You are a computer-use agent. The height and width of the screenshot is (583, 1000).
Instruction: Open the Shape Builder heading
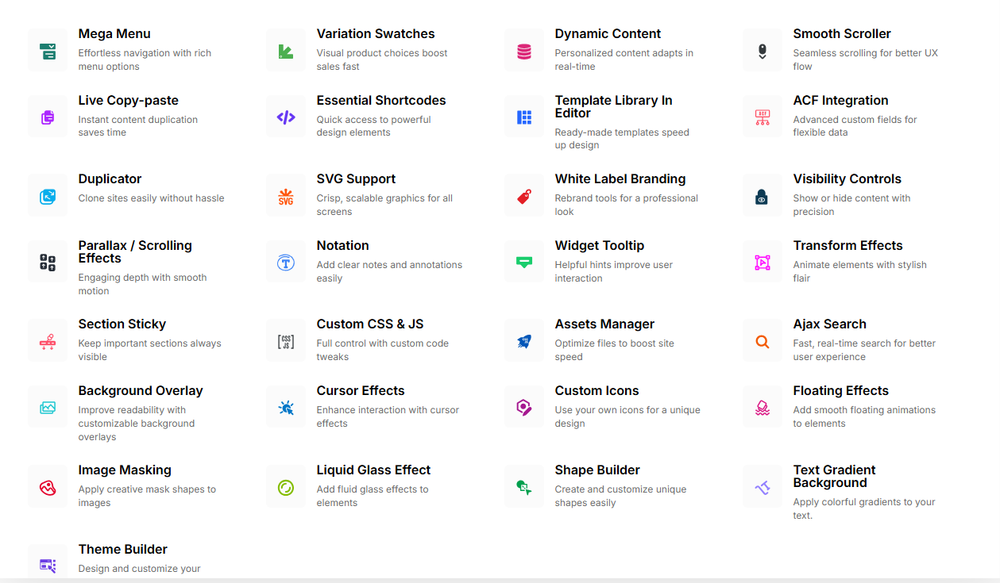coord(597,470)
